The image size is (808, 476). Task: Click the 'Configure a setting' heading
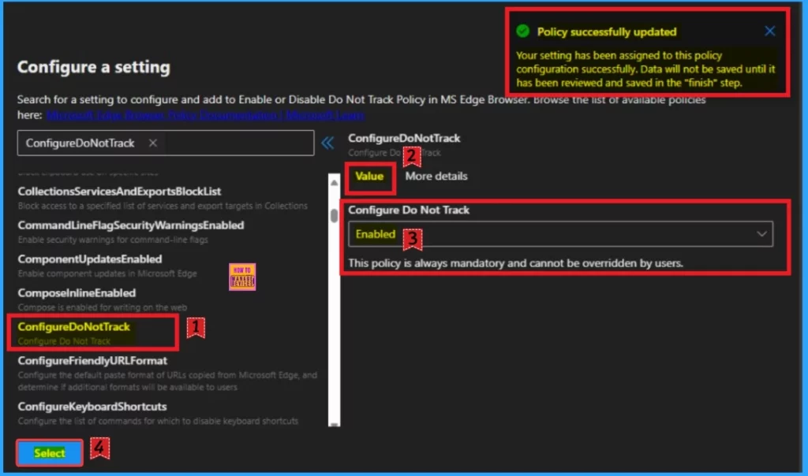tap(93, 67)
